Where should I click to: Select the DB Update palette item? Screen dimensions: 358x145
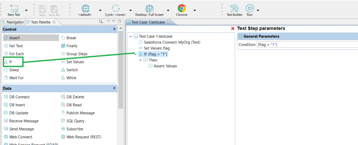pos(16,113)
